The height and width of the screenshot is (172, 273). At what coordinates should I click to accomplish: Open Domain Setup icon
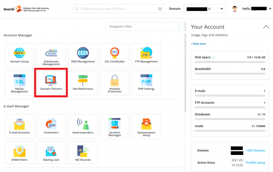click(x=19, y=55)
